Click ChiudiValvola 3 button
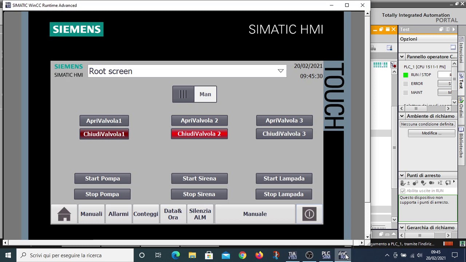 point(284,134)
